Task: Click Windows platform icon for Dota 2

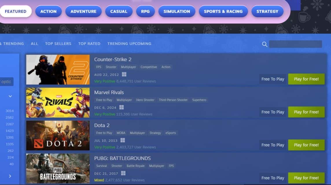Action: [x=123, y=140]
